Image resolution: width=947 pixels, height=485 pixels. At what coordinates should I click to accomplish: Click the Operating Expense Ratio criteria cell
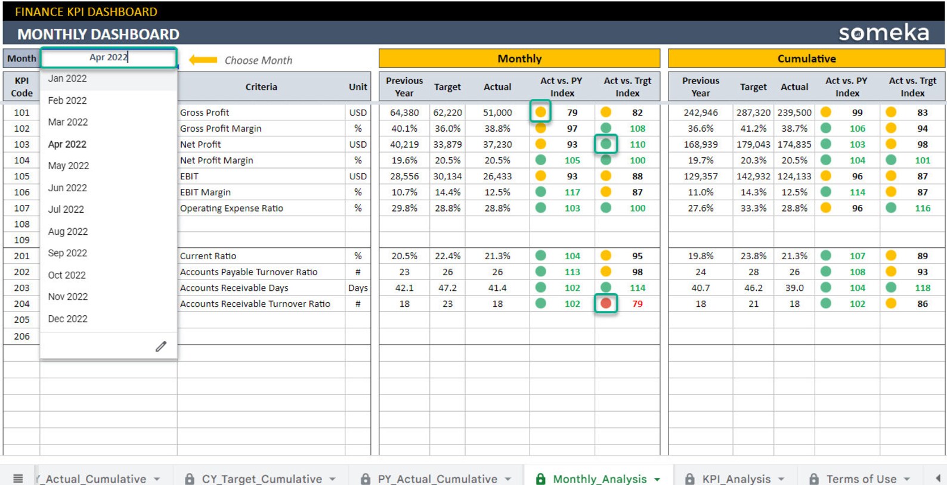(x=261, y=208)
